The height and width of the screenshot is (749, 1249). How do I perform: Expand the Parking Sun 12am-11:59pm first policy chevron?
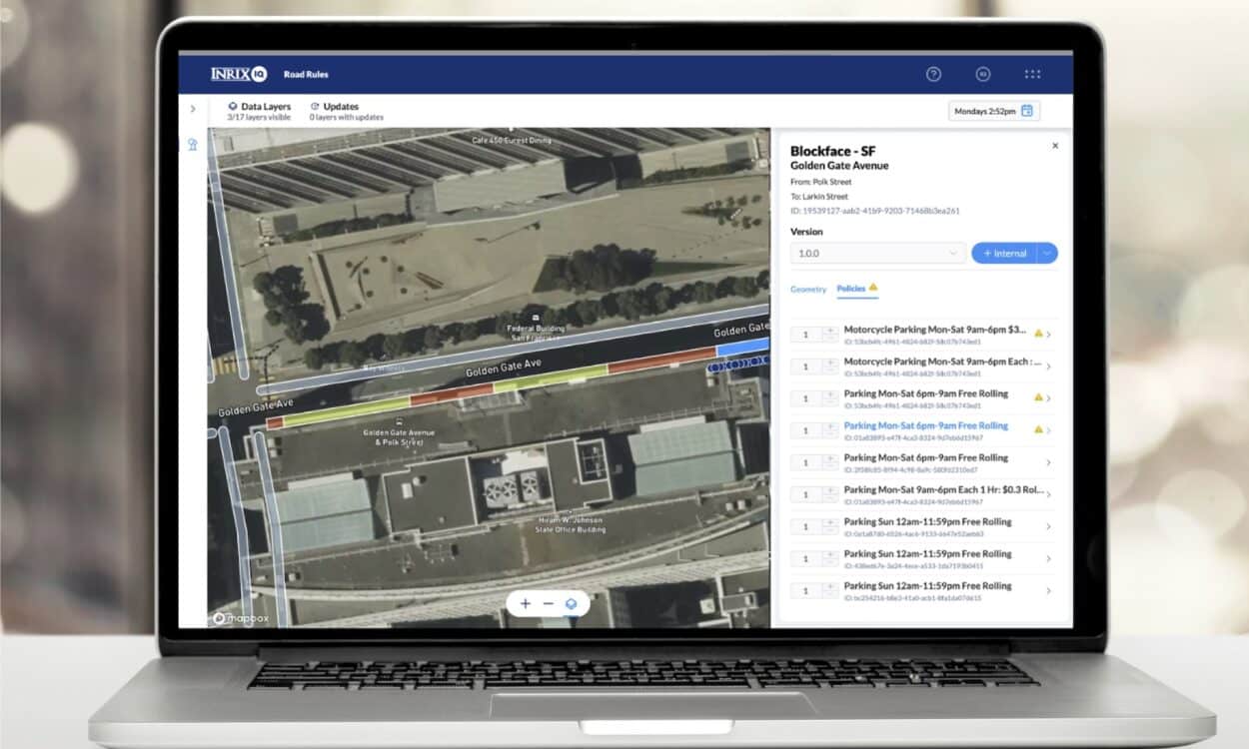tap(1048, 526)
